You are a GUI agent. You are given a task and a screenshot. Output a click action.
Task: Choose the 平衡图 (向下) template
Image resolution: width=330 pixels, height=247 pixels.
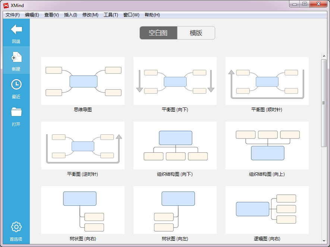click(x=175, y=81)
